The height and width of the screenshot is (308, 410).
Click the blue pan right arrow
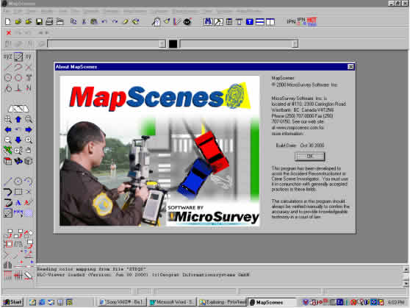[28, 129]
